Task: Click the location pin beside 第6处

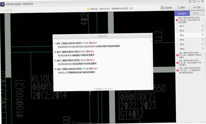Action: pyautogui.click(x=203, y=49)
